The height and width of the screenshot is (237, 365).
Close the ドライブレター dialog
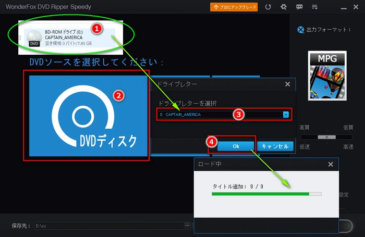click(x=287, y=84)
